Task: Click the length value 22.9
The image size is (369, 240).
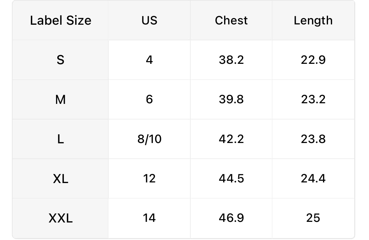Action: (x=313, y=60)
